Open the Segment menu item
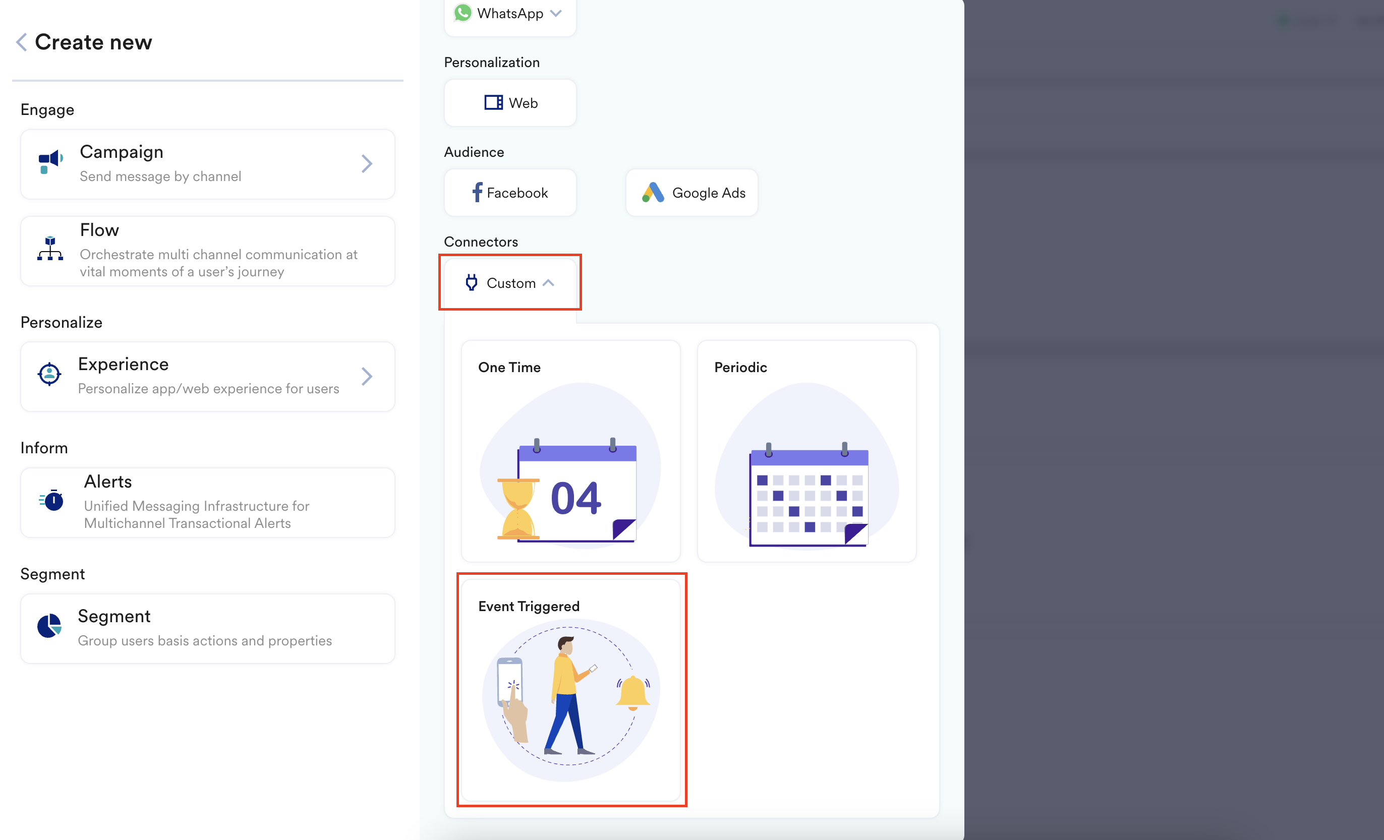 (x=208, y=628)
